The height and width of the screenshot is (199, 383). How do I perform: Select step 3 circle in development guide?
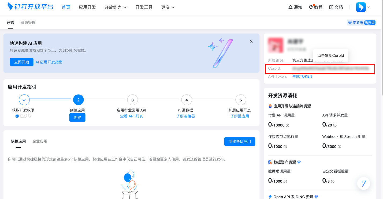(132, 100)
